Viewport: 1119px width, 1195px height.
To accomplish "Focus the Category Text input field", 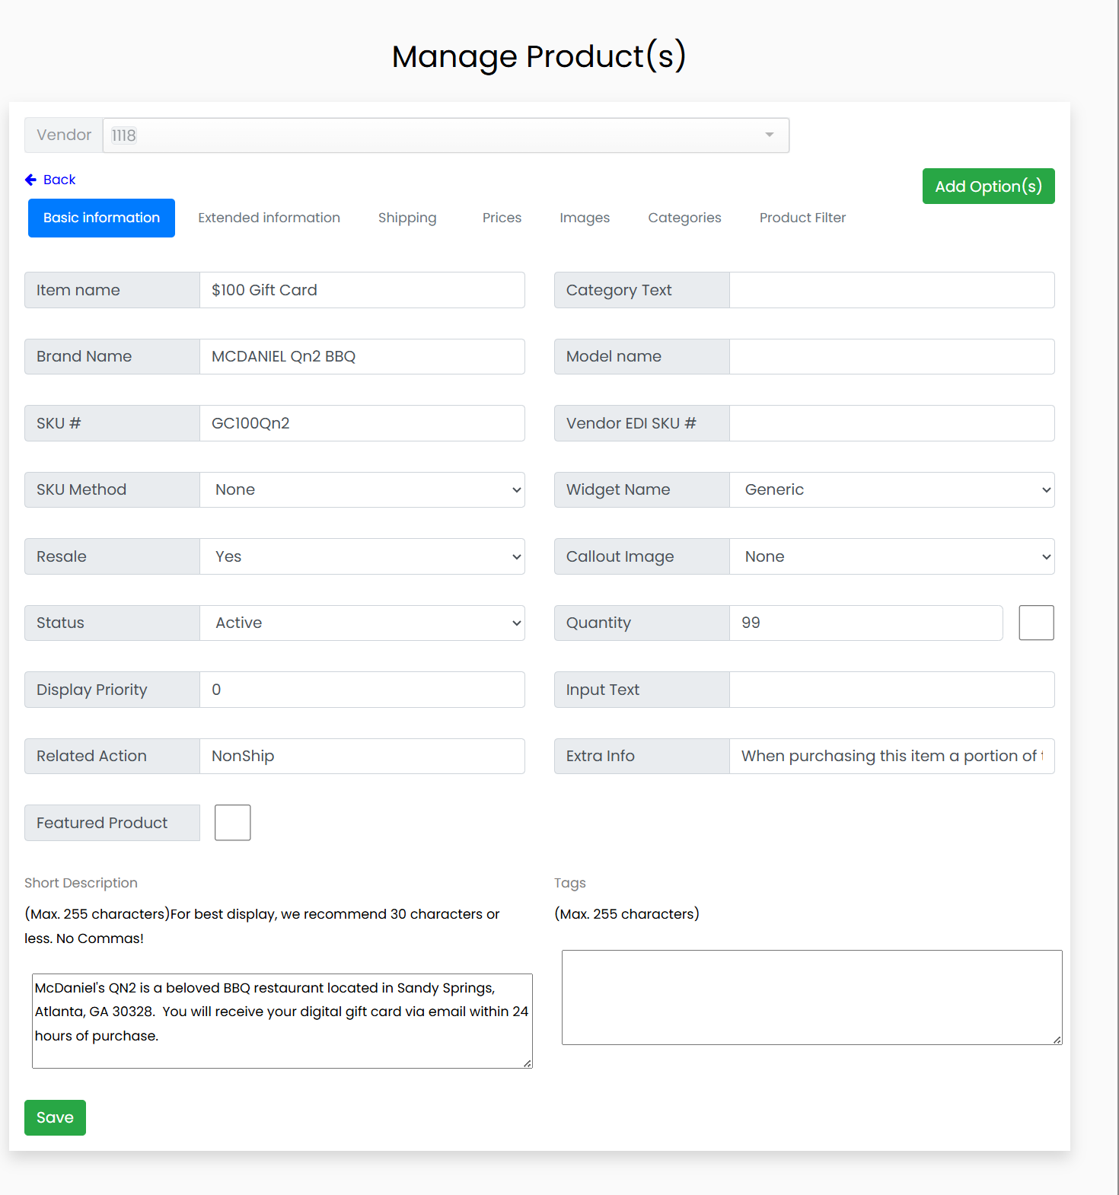I will coord(891,290).
